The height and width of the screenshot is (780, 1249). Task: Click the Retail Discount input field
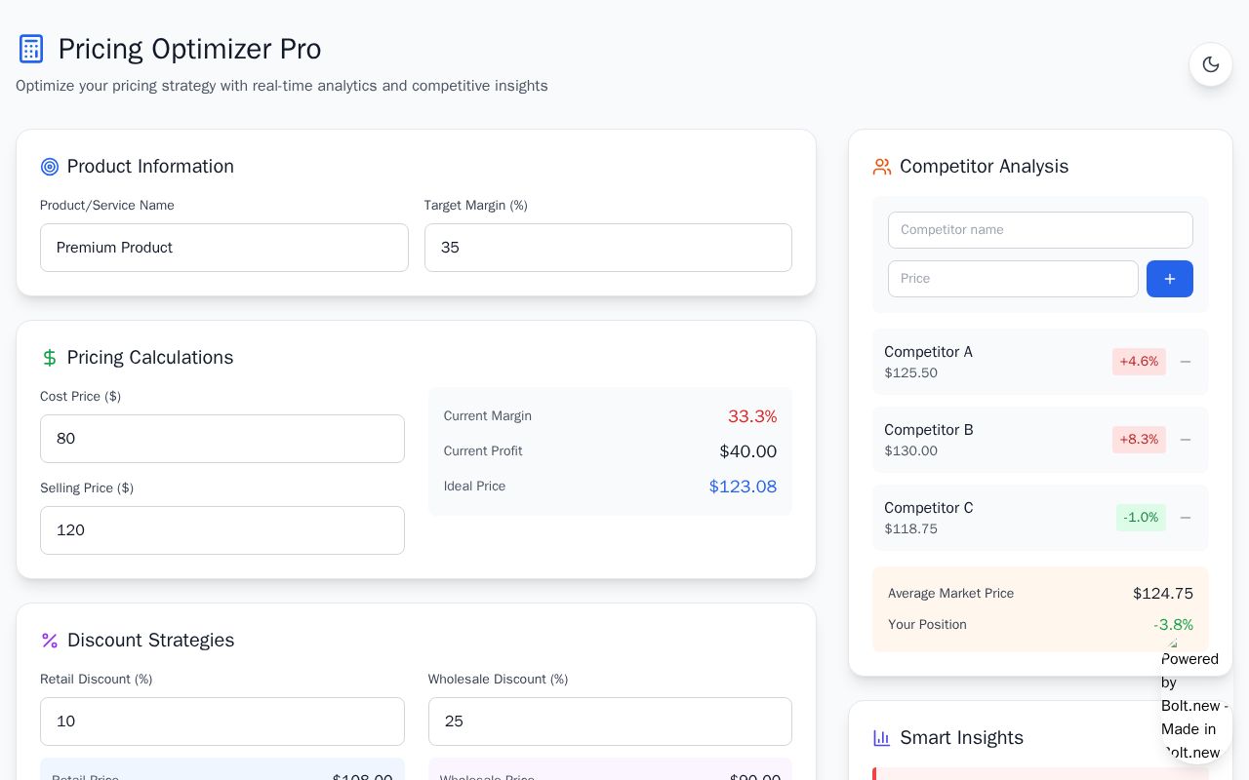coord(222,721)
